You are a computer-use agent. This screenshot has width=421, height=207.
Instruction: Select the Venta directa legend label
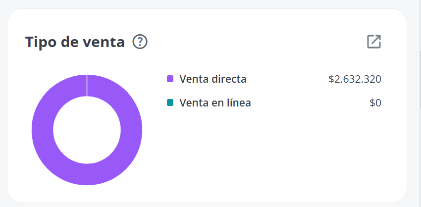pyautogui.click(x=212, y=79)
